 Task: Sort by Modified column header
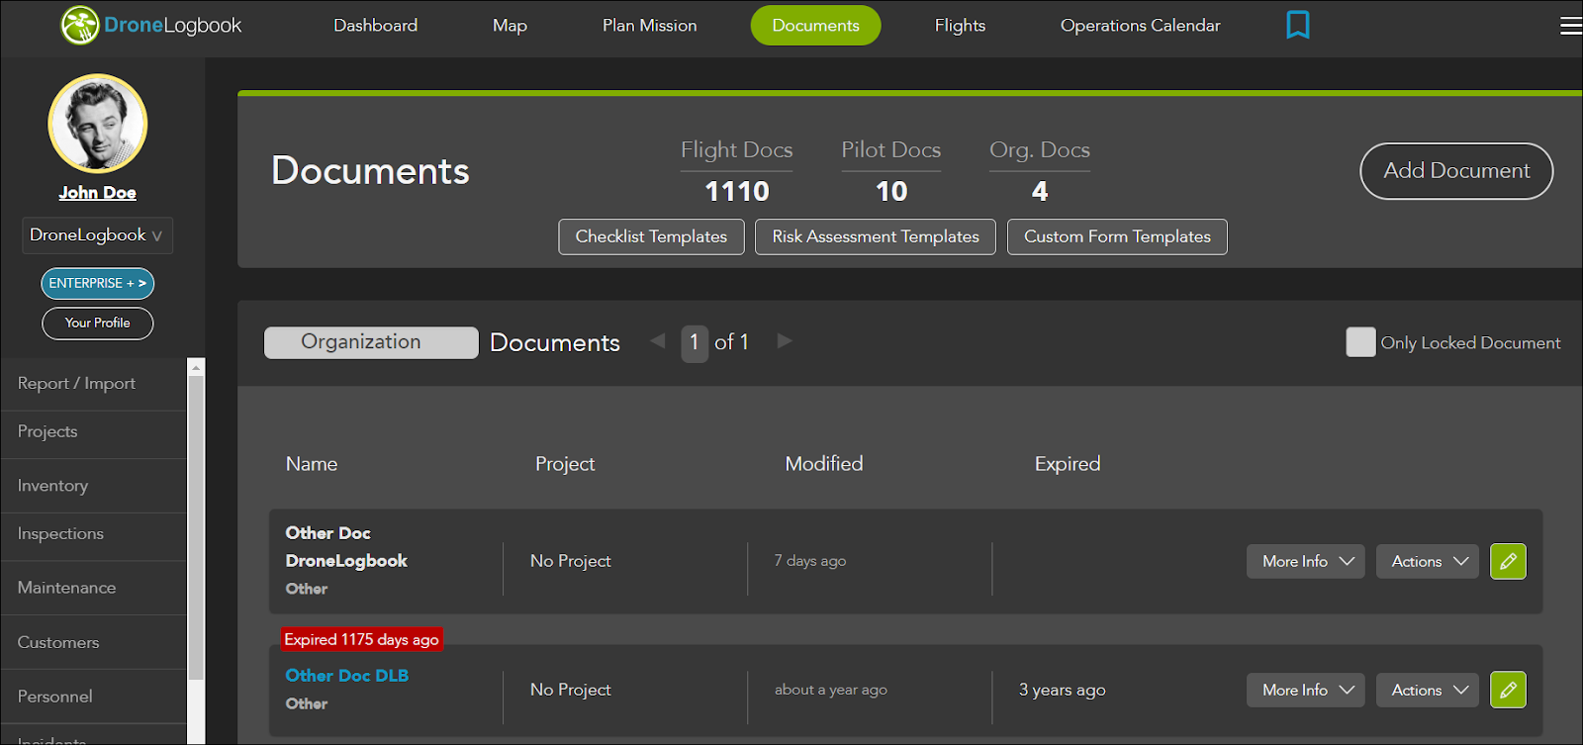pos(823,464)
